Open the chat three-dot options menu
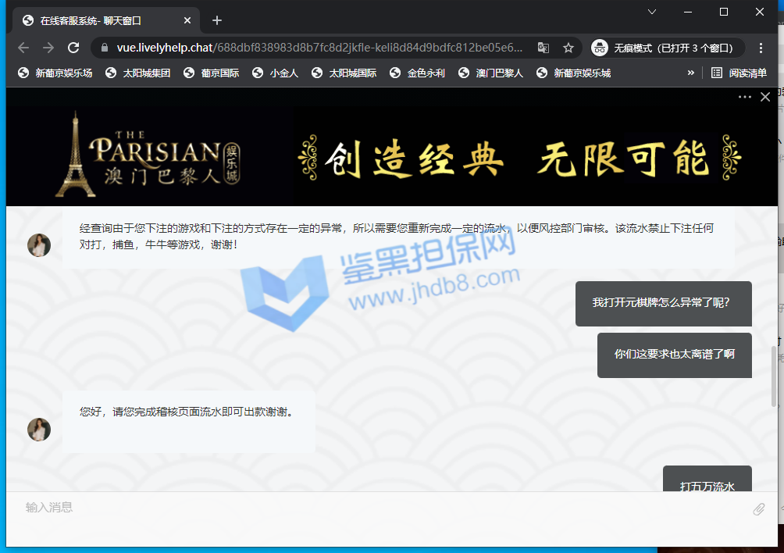Screen dimensions: 784x553 (x=744, y=97)
